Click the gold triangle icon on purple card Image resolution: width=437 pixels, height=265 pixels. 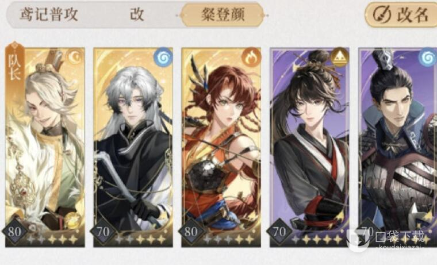click(x=339, y=57)
